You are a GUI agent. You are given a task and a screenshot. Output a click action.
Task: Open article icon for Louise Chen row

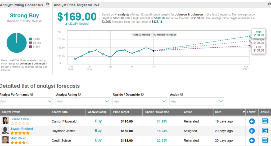tap(265, 121)
